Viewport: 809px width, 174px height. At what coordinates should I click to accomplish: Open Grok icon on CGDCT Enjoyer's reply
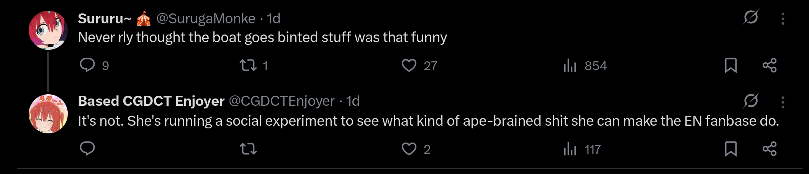pyautogui.click(x=751, y=101)
